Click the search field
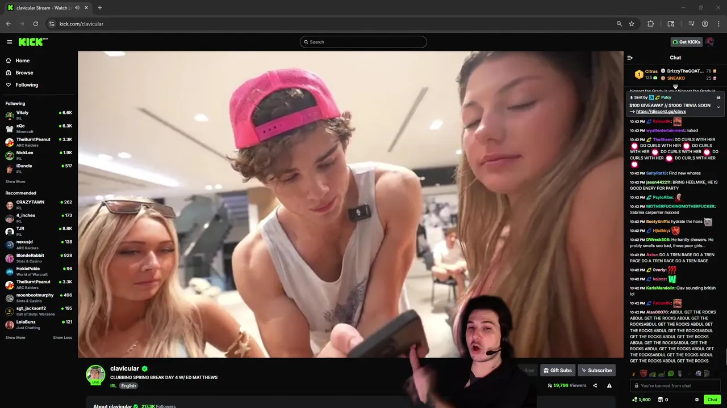Screen dimensions: 727x408 (363, 42)
